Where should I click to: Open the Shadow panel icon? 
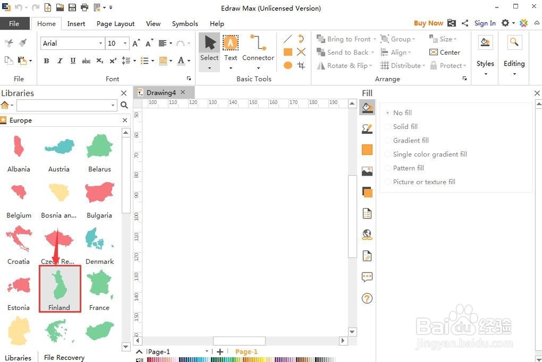click(367, 192)
